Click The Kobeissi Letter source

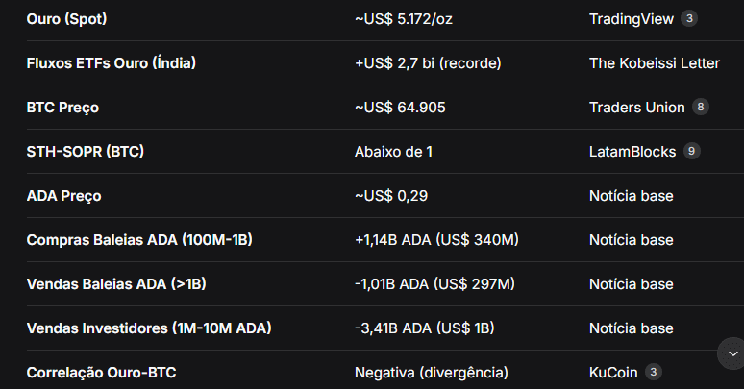[x=654, y=63]
